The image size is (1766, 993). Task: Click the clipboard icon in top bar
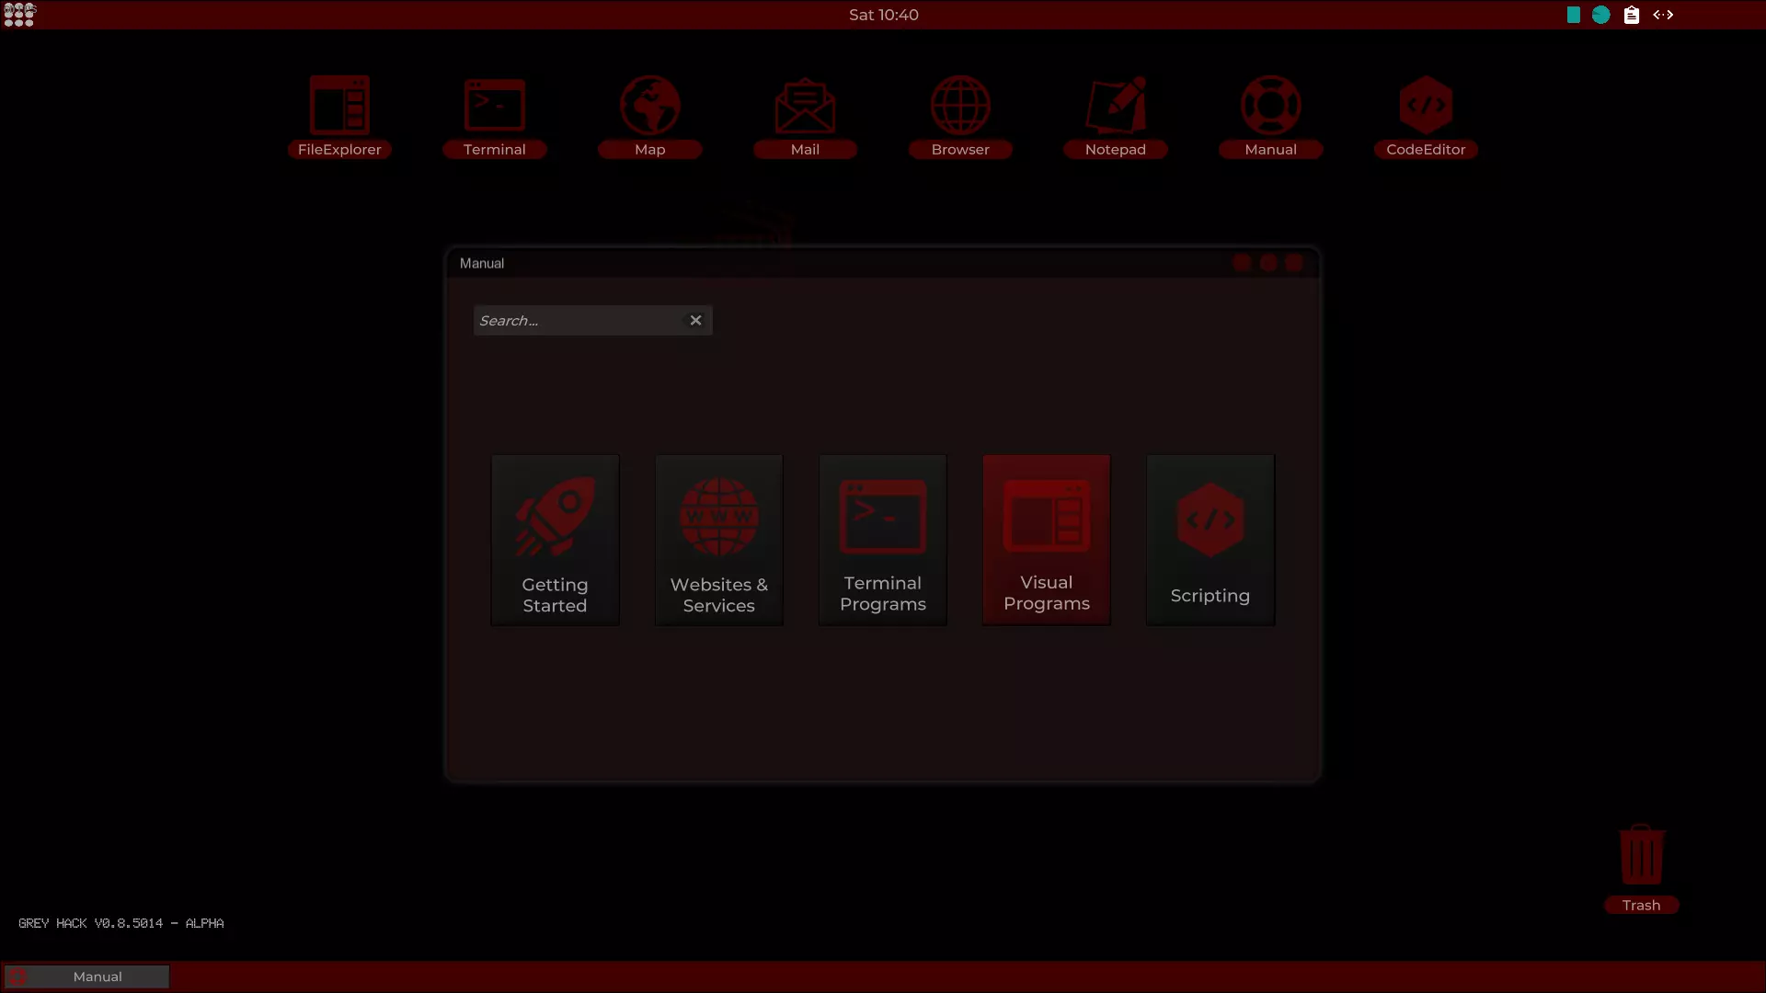pos(1631,15)
